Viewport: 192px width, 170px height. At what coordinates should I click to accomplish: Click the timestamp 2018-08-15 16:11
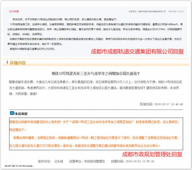[x=176, y=11]
